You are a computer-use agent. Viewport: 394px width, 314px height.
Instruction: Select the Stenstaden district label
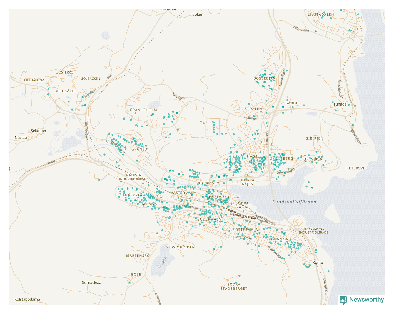click(217, 197)
